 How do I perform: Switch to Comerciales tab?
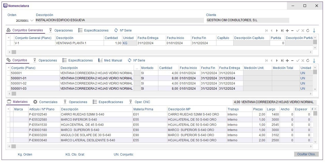tap(45, 102)
